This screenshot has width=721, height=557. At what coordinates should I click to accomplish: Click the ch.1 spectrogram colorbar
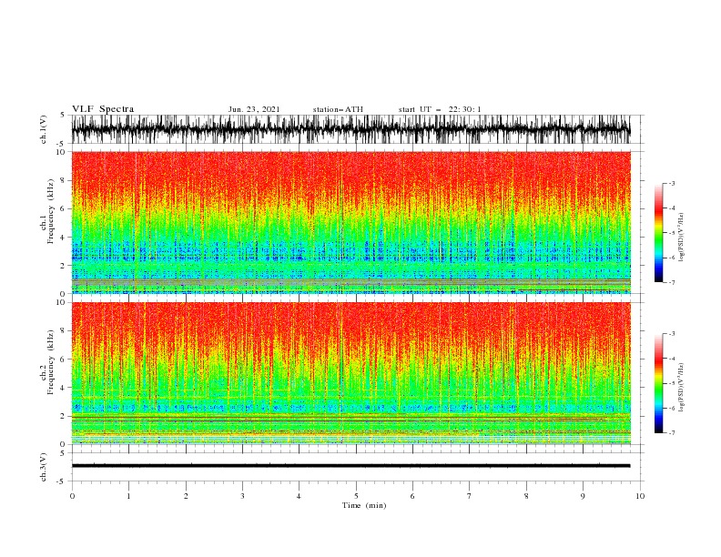(x=658, y=233)
